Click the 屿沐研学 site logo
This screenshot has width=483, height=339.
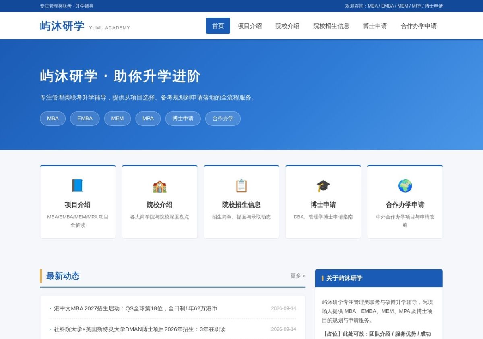coord(62,26)
